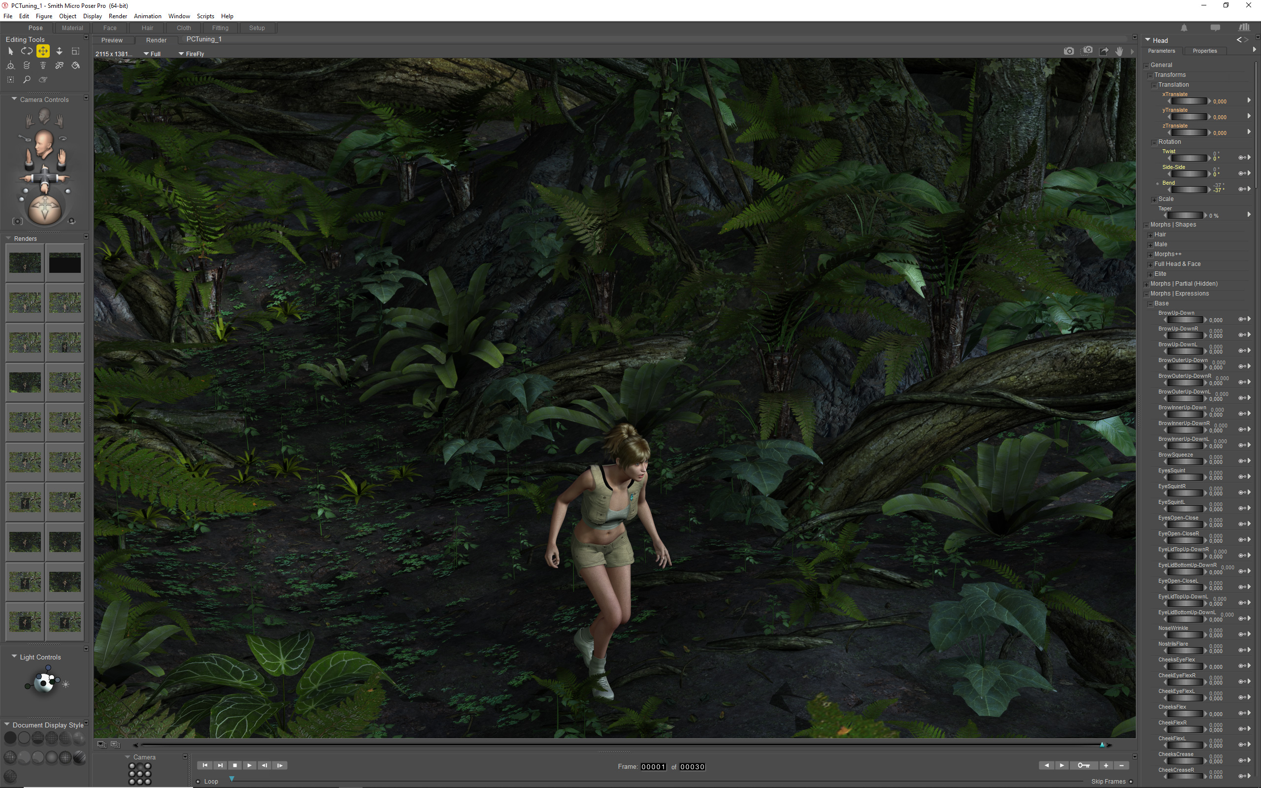The image size is (1261, 788).
Task: Open the chat bubble icon at top right
Action: (x=1215, y=28)
